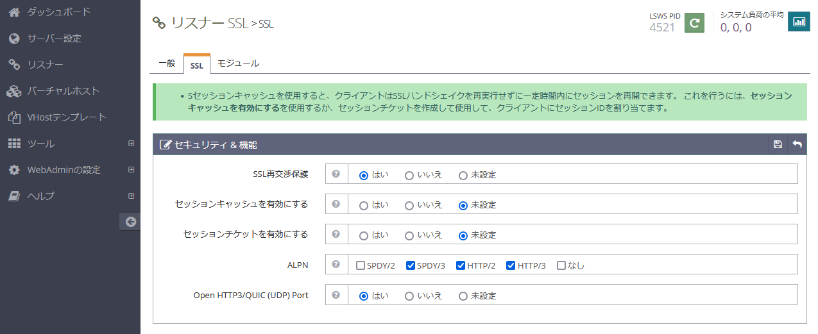Switch to the SSL tab
The width and height of the screenshot is (818, 334).
(197, 65)
